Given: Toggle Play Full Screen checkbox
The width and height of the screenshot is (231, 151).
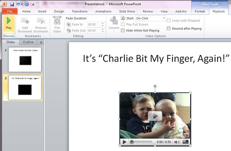Looking at the screenshot, I should coord(123,24).
